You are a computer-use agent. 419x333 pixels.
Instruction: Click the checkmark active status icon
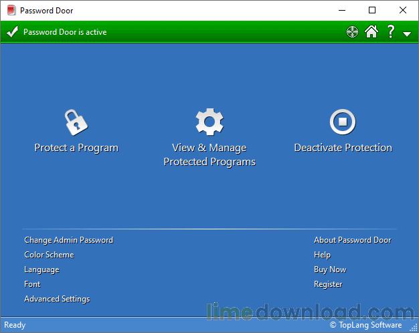point(12,32)
